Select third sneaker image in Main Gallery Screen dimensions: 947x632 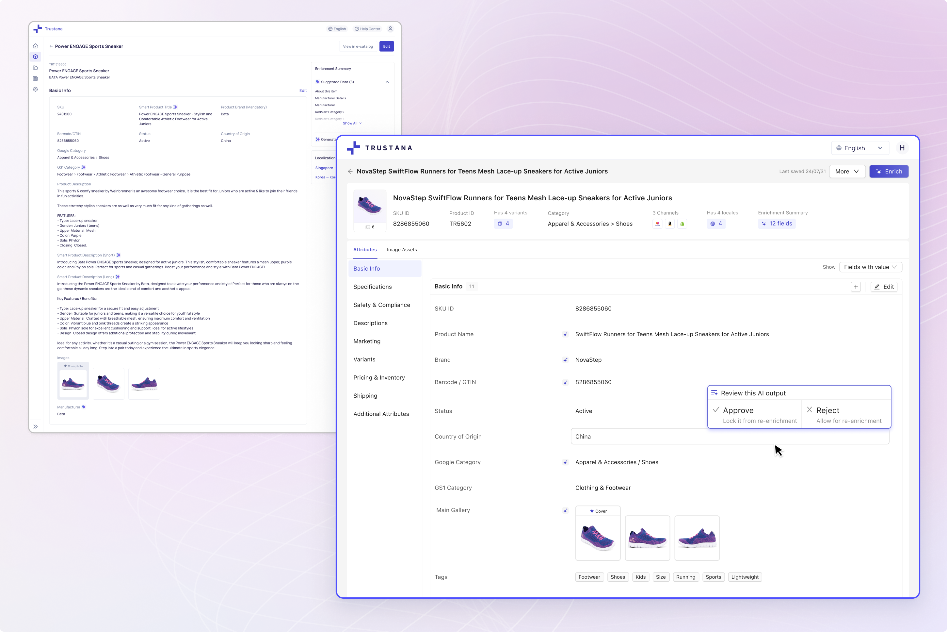click(697, 538)
